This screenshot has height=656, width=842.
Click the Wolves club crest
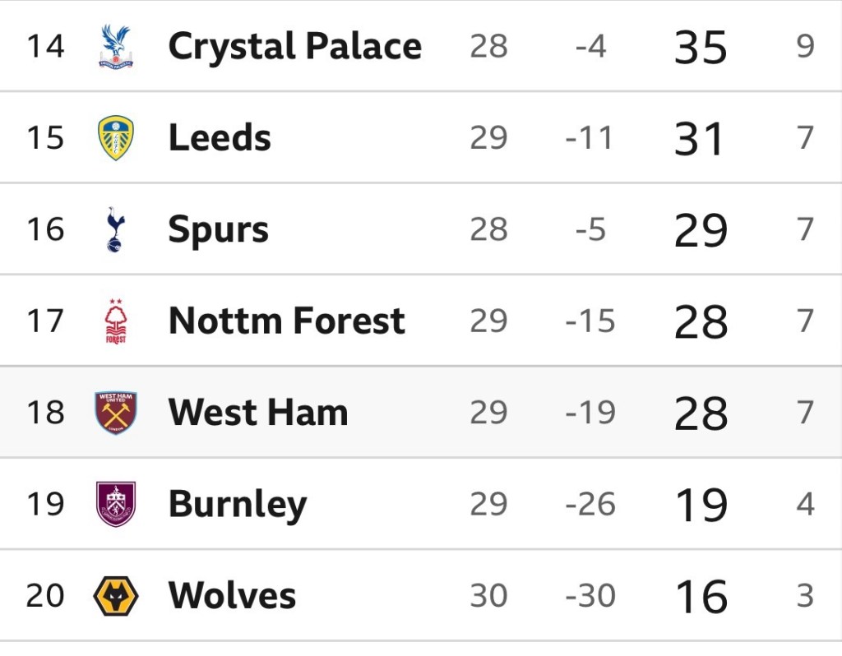click(x=115, y=596)
